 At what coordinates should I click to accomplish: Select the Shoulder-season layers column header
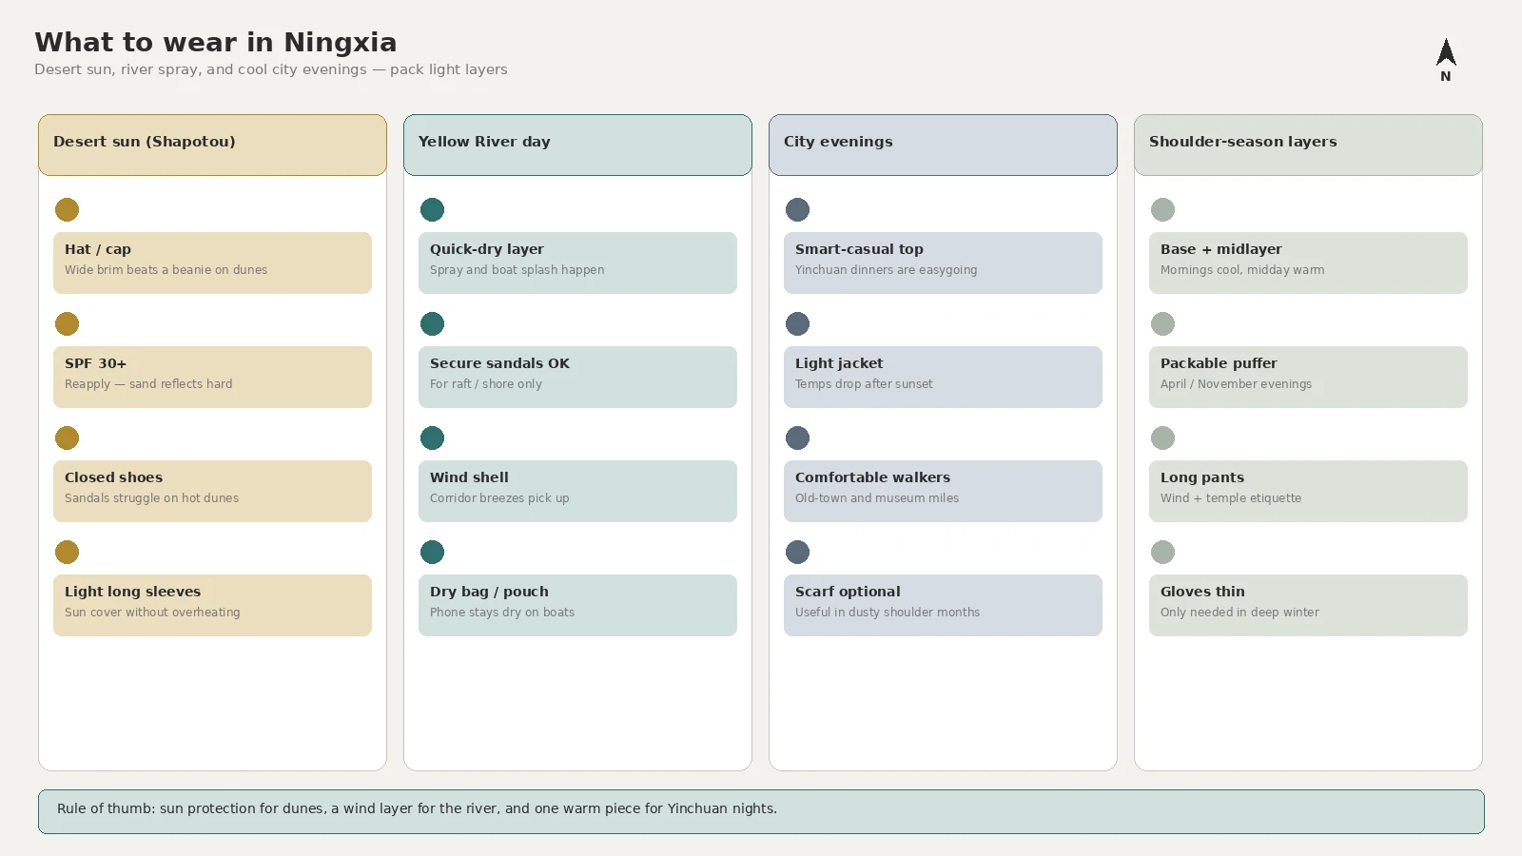coord(1308,145)
